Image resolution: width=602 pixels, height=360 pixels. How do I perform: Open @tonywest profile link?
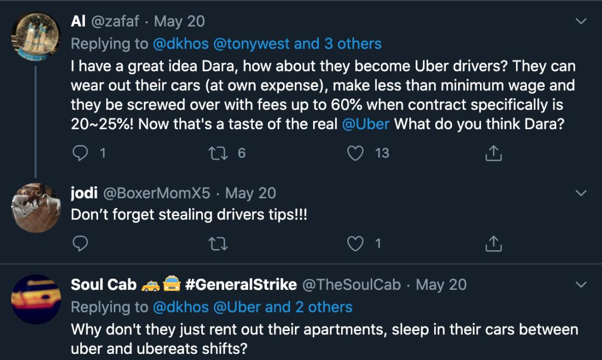click(x=251, y=44)
